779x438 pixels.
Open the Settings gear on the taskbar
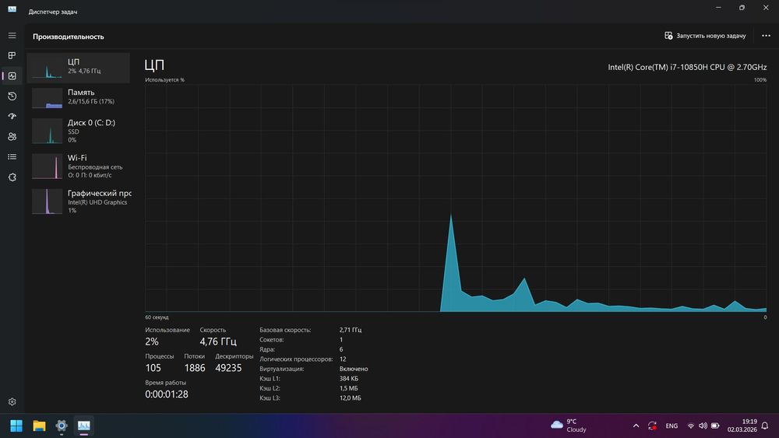click(62, 426)
